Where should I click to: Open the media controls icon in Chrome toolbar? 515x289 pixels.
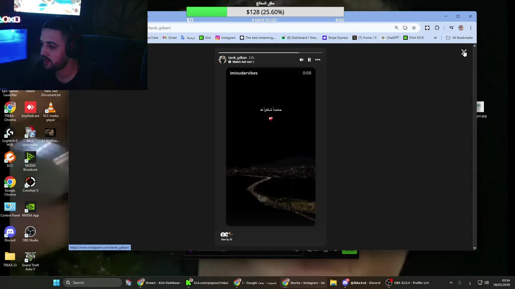[x=451, y=28]
